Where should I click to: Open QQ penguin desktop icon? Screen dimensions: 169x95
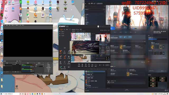pyautogui.click(x=28, y=9)
